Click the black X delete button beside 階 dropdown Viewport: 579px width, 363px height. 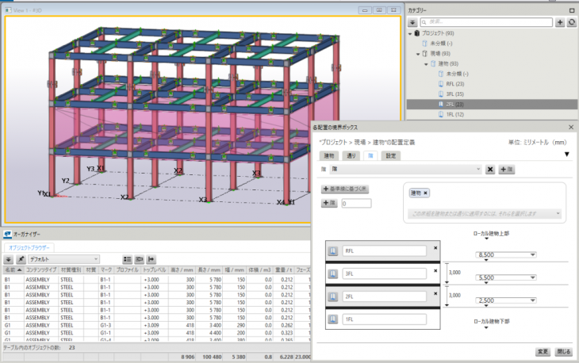coord(490,170)
